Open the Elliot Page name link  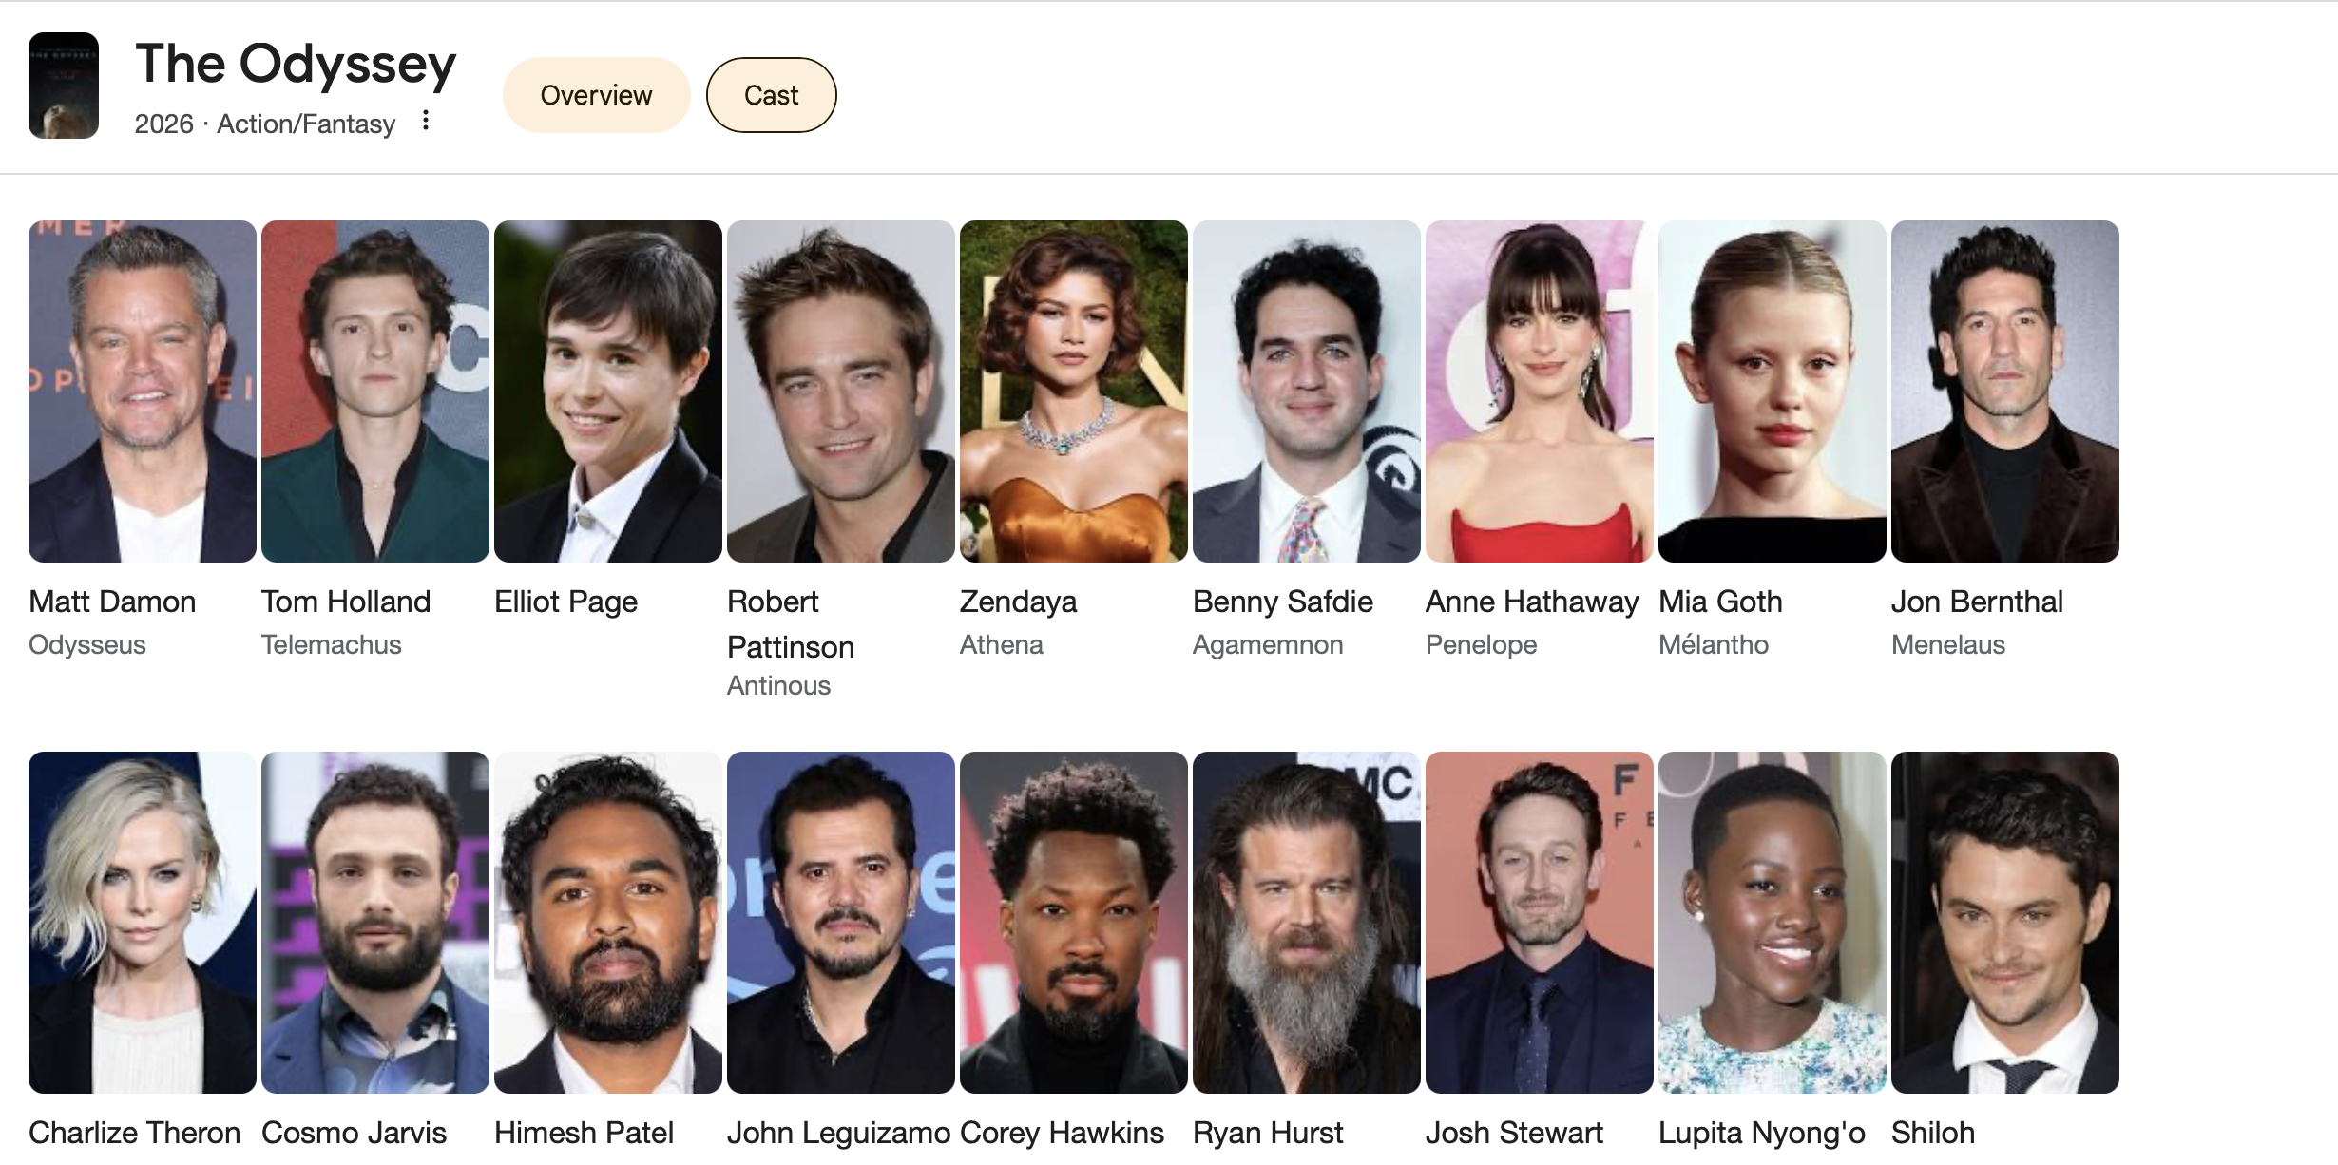click(565, 602)
